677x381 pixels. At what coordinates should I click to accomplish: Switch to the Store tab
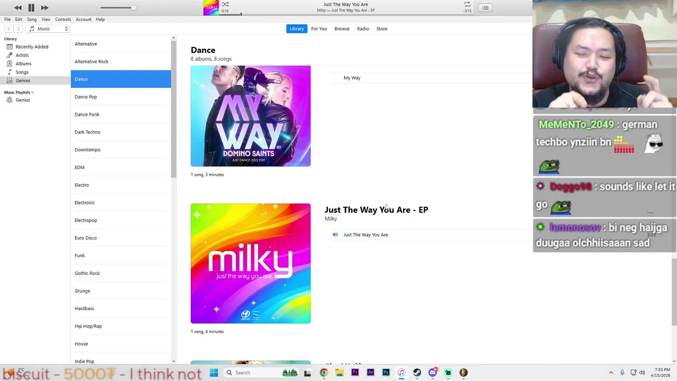point(382,29)
